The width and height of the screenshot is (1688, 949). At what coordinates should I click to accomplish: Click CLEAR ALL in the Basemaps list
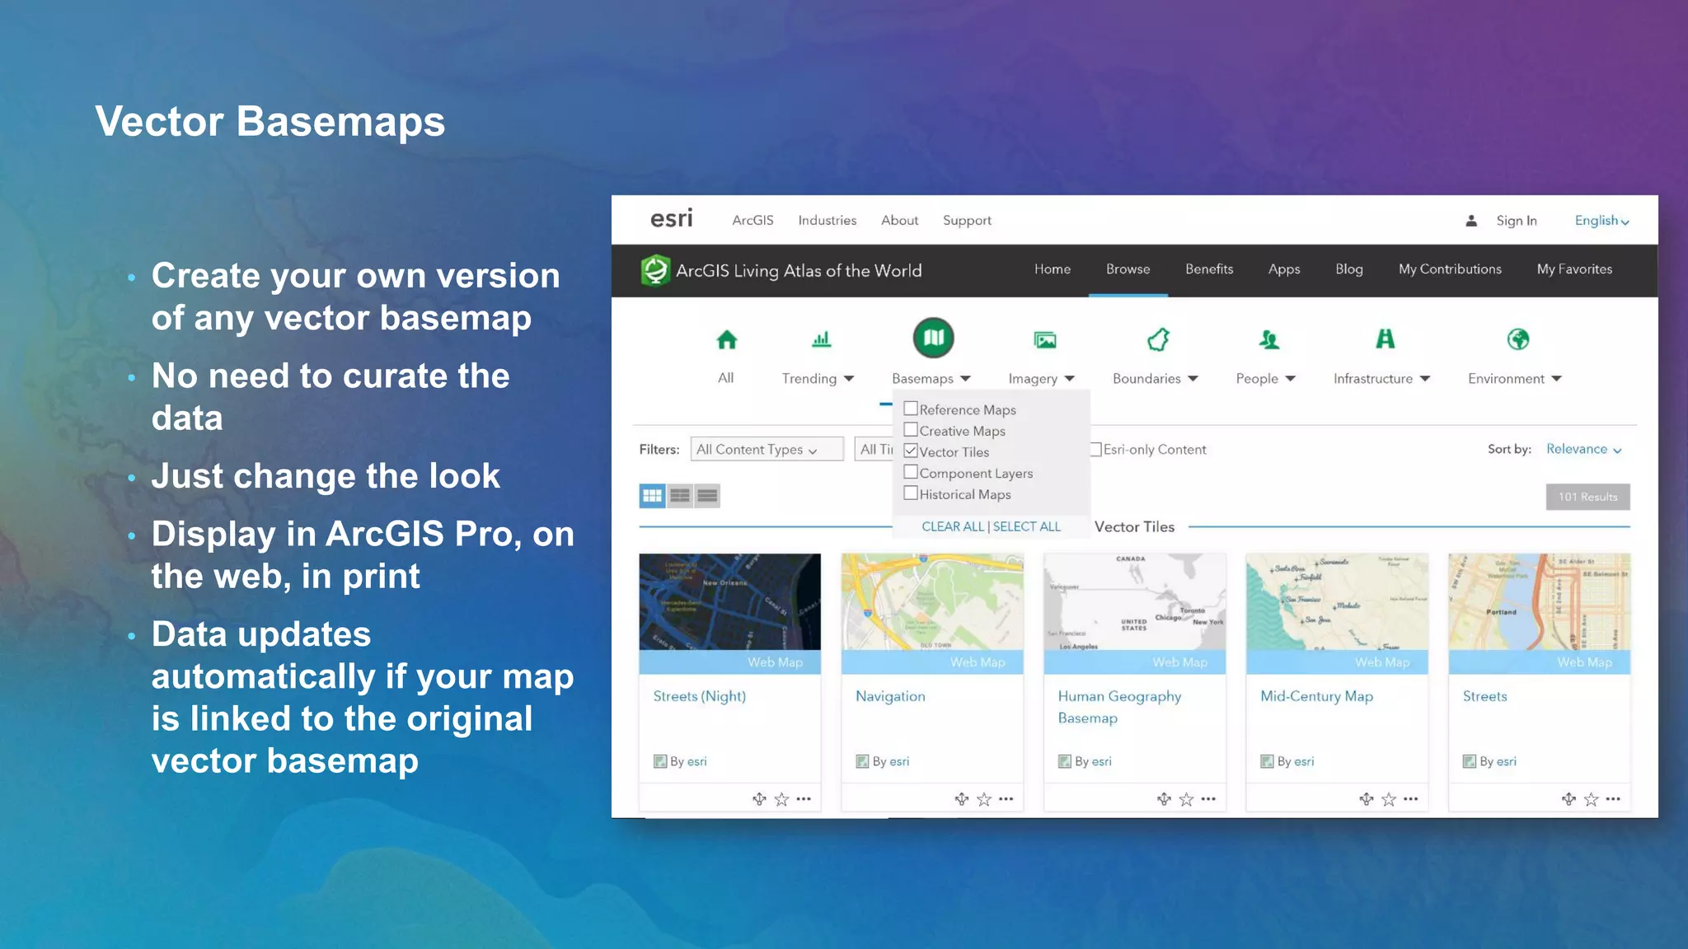953,526
